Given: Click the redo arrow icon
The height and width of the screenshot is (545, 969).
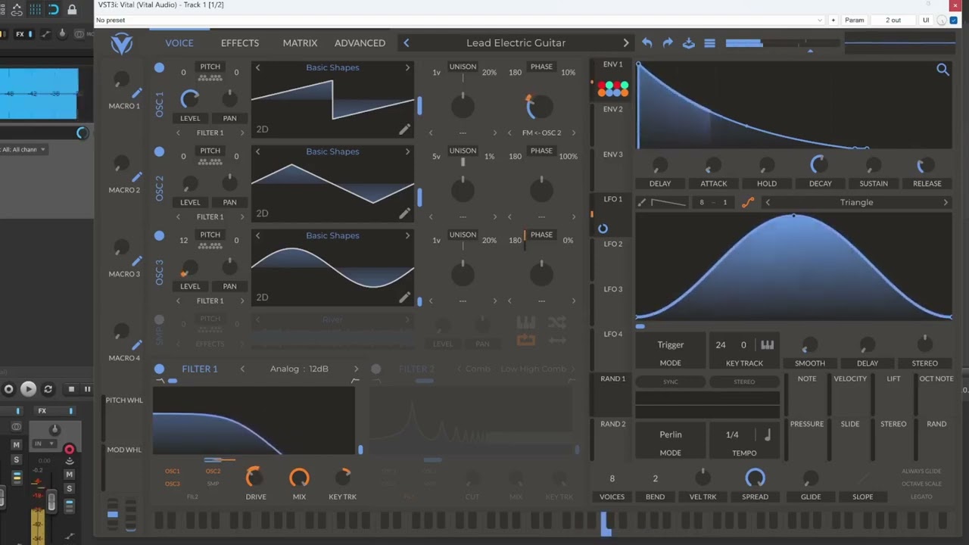Looking at the screenshot, I should tap(668, 43).
